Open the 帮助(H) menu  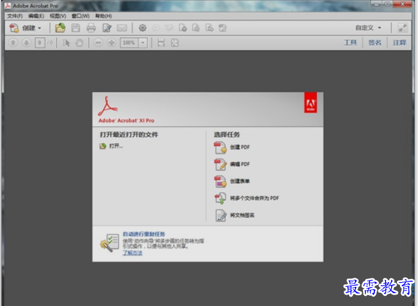pos(104,16)
